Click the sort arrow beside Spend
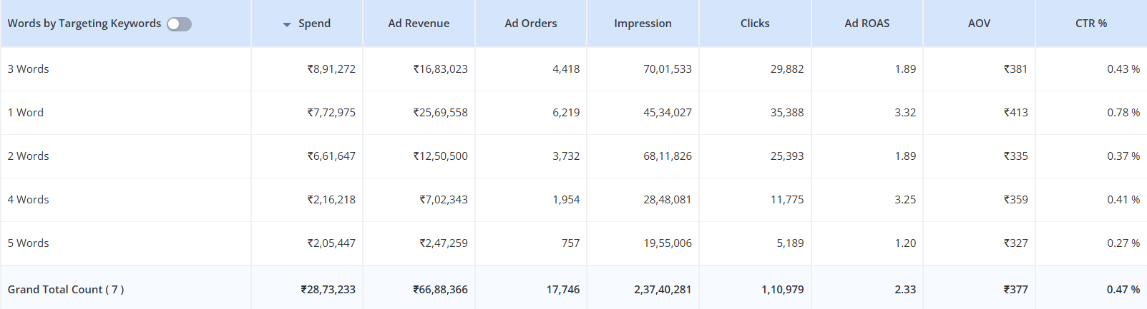Image resolution: width=1147 pixels, height=309 pixels. [x=287, y=24]
